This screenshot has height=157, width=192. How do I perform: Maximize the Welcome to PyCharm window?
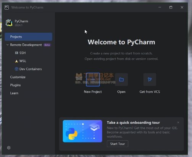tap(171, 7)
